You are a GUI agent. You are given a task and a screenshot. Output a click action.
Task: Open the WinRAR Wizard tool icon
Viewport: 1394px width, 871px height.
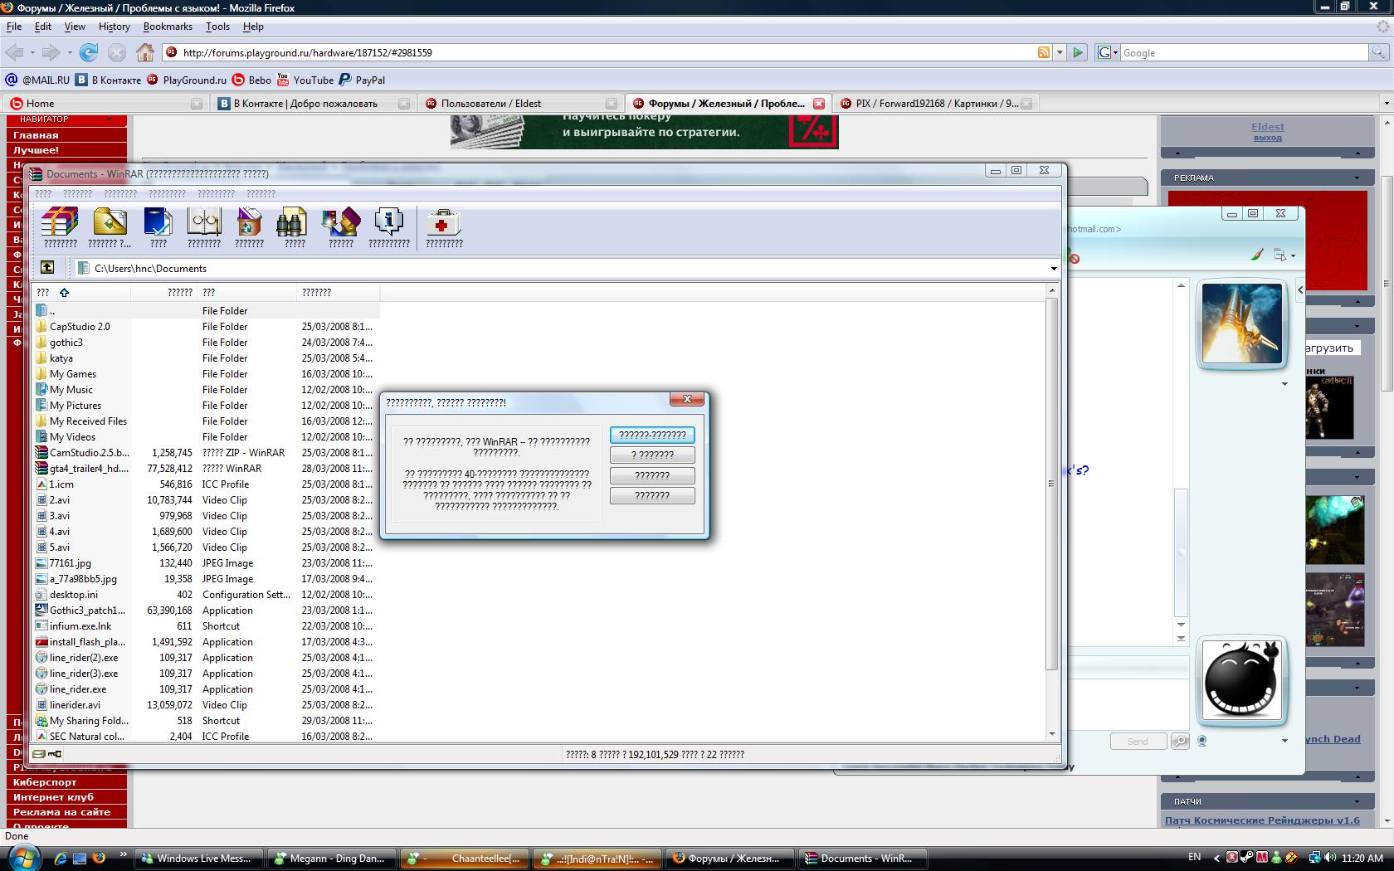pyautogui.click(x=340, y=226)
